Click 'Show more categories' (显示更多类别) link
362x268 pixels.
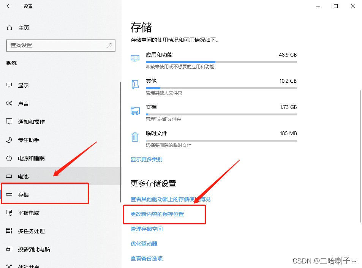[x=147, y=159]
